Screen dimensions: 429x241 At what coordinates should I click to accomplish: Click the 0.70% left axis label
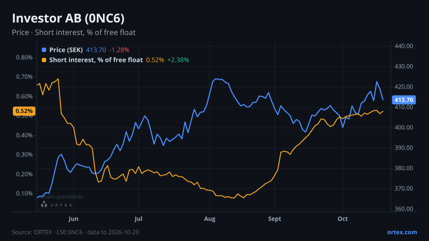pos(24,77)
